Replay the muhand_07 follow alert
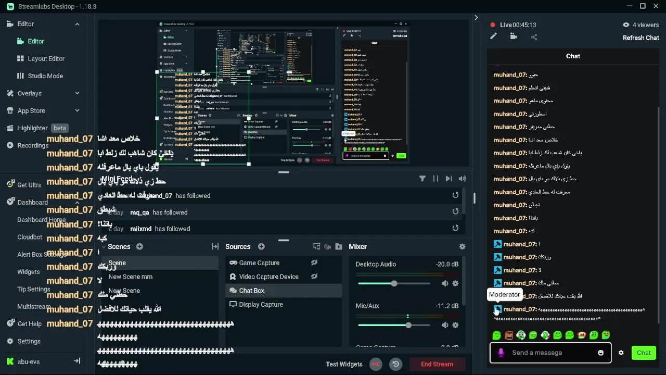Viewport: 666px width, 375px height. pyautogui.click(x=455, y=195)
